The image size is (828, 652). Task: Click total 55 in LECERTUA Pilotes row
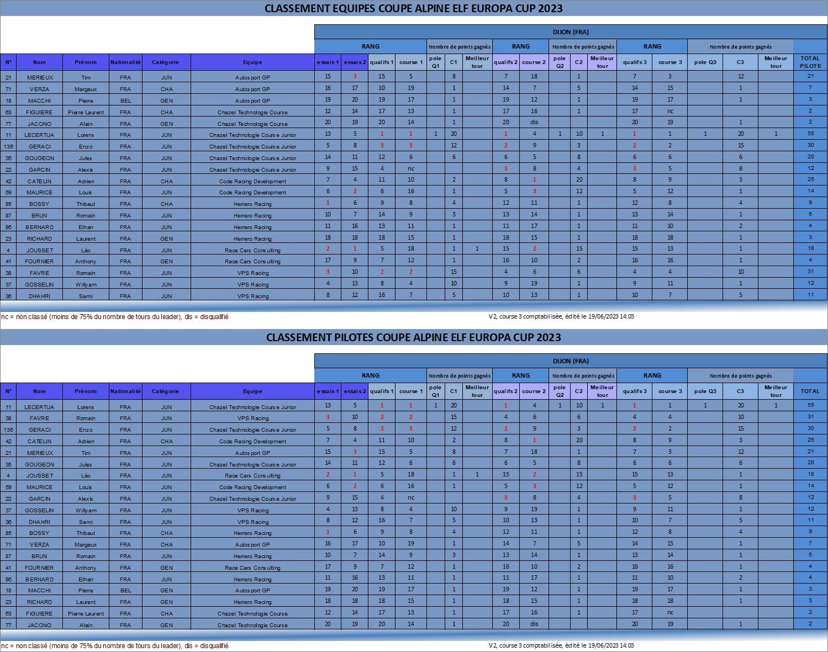coord(810,405)
